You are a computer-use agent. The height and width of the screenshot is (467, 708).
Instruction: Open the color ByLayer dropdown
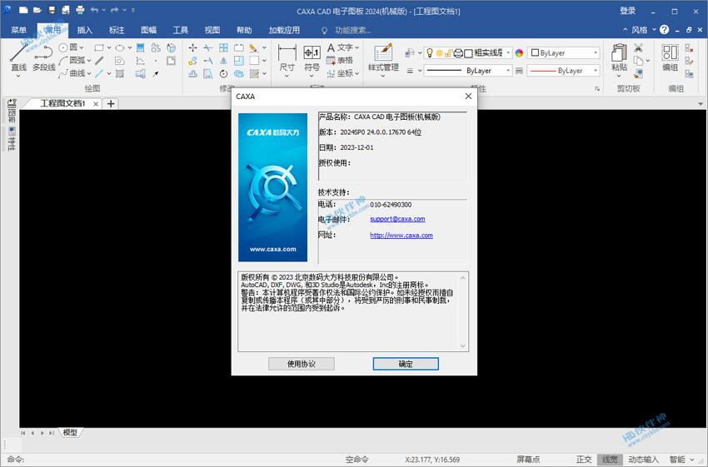563,52
